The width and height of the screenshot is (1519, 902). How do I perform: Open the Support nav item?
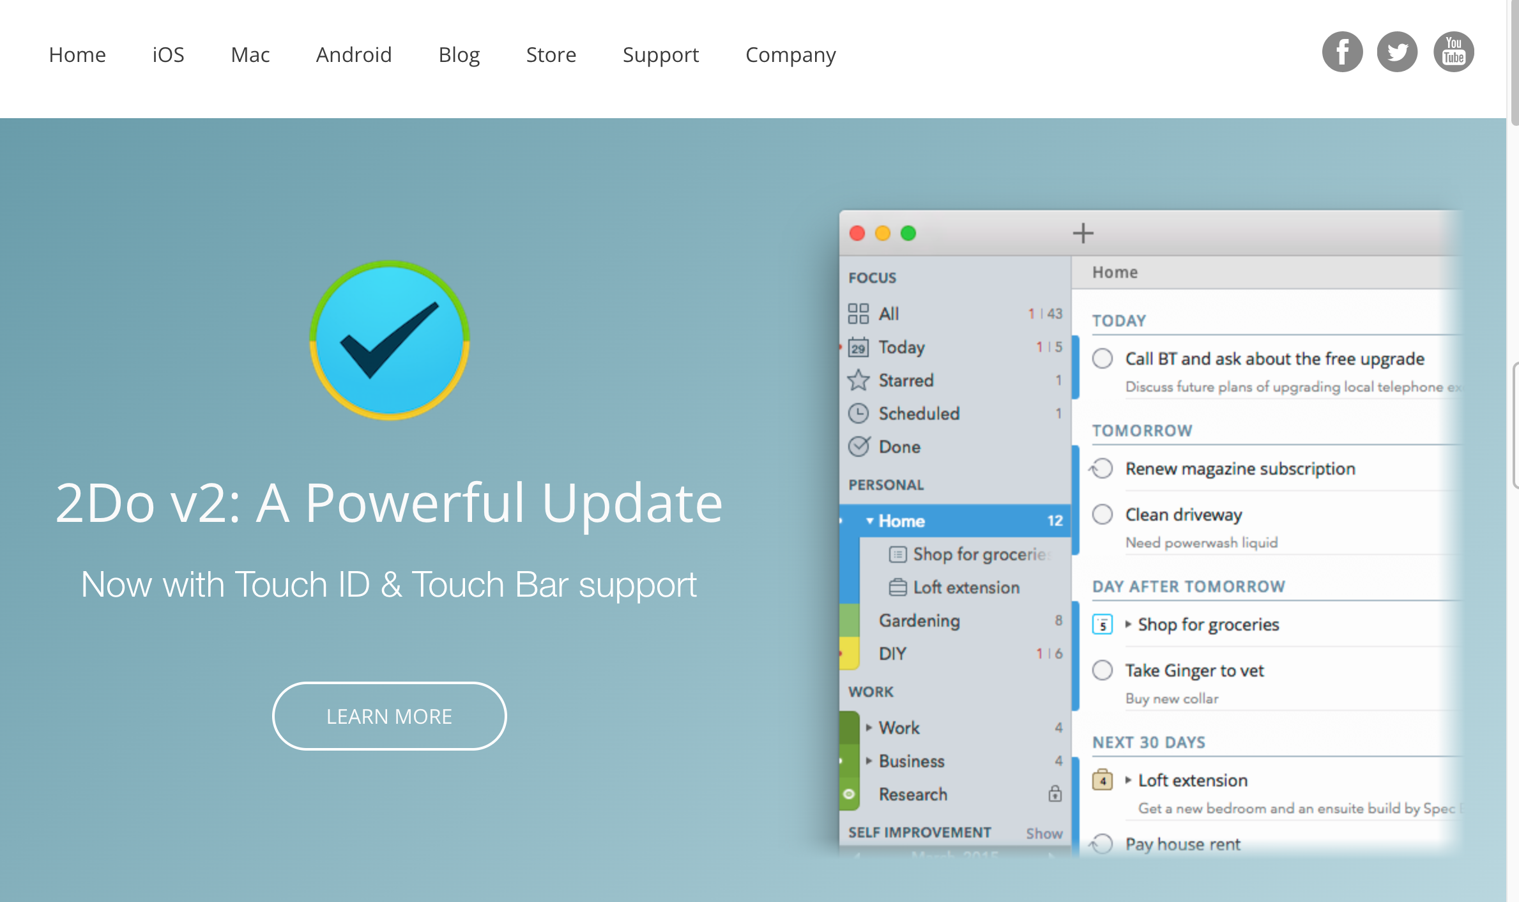point(661,56)
